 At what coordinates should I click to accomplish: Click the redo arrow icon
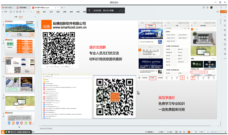[x=28, y=12]
